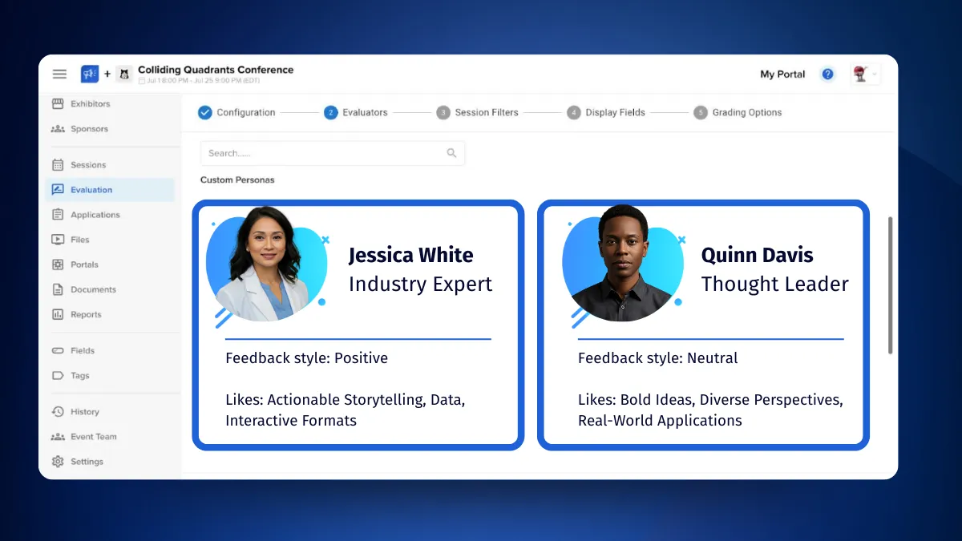Open Applications via its clipboard icon
962x541 pixels.
pos(58,215)
